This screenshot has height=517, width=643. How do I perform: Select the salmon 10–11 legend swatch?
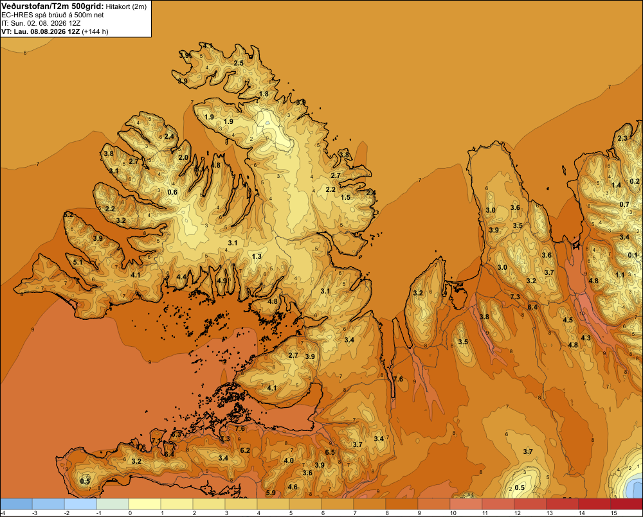coord(466,504)
